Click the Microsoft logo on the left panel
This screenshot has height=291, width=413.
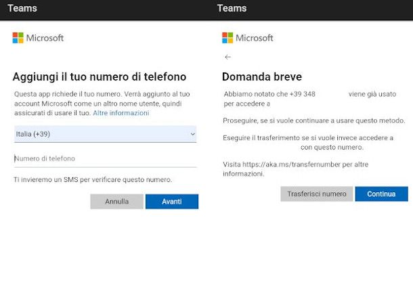coord(38,38)
